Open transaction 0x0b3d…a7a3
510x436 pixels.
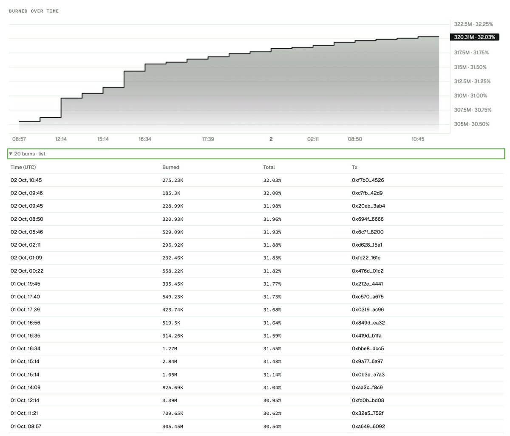click(368, 374)
